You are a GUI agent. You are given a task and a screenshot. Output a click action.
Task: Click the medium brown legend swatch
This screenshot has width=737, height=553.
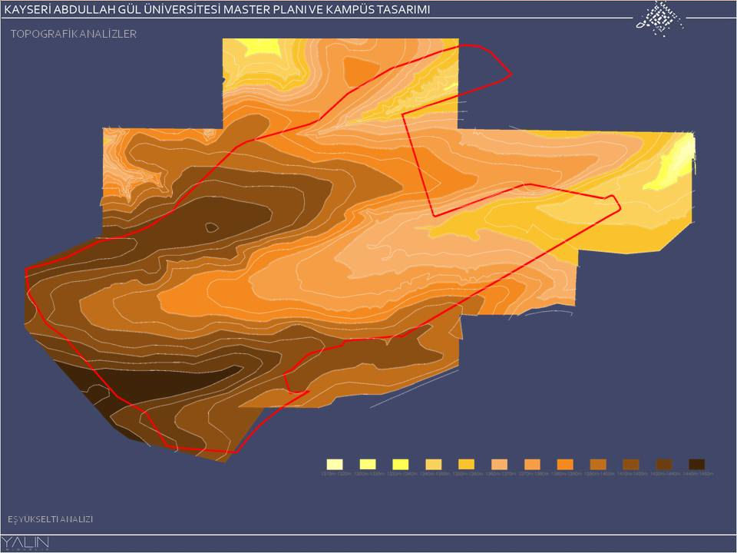pyautogui.click(x=630, y=464)
